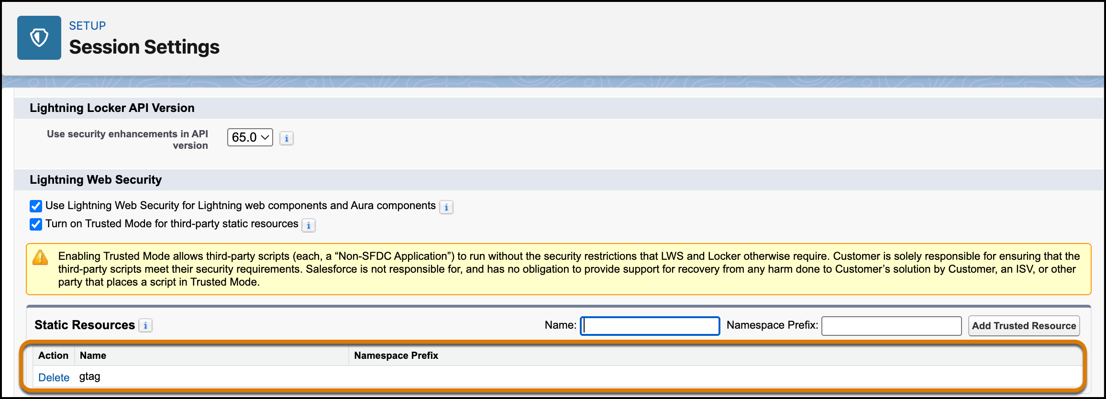This screenshot has width=1106, height=399.
Task: Click inside the Namespace Prefix input field
Action: pos(891,326)
